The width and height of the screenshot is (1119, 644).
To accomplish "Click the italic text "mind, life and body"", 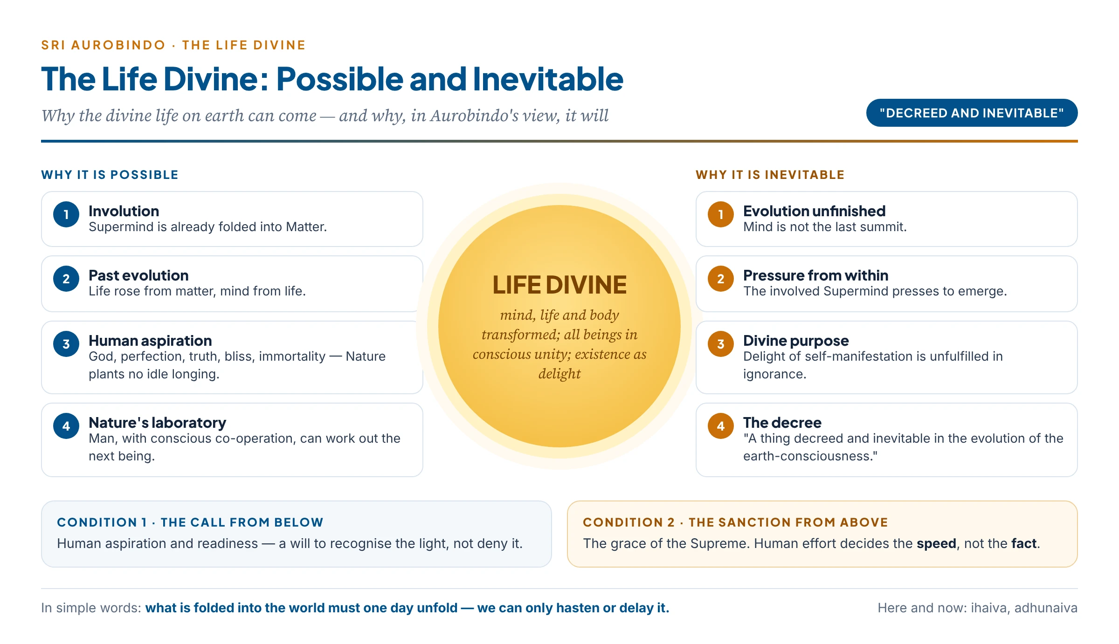I will pyautogui.click(x=559, y=315).
